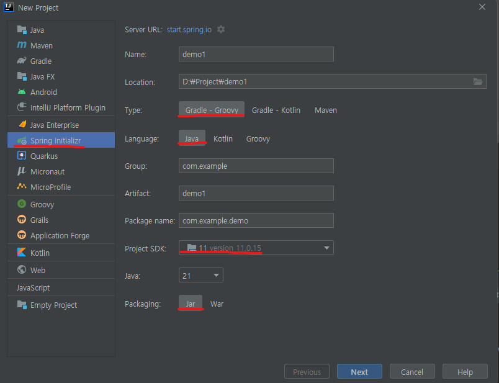Set language to Groovy
The height and width of the screenshot is (383, 499).
pos(258,138)
